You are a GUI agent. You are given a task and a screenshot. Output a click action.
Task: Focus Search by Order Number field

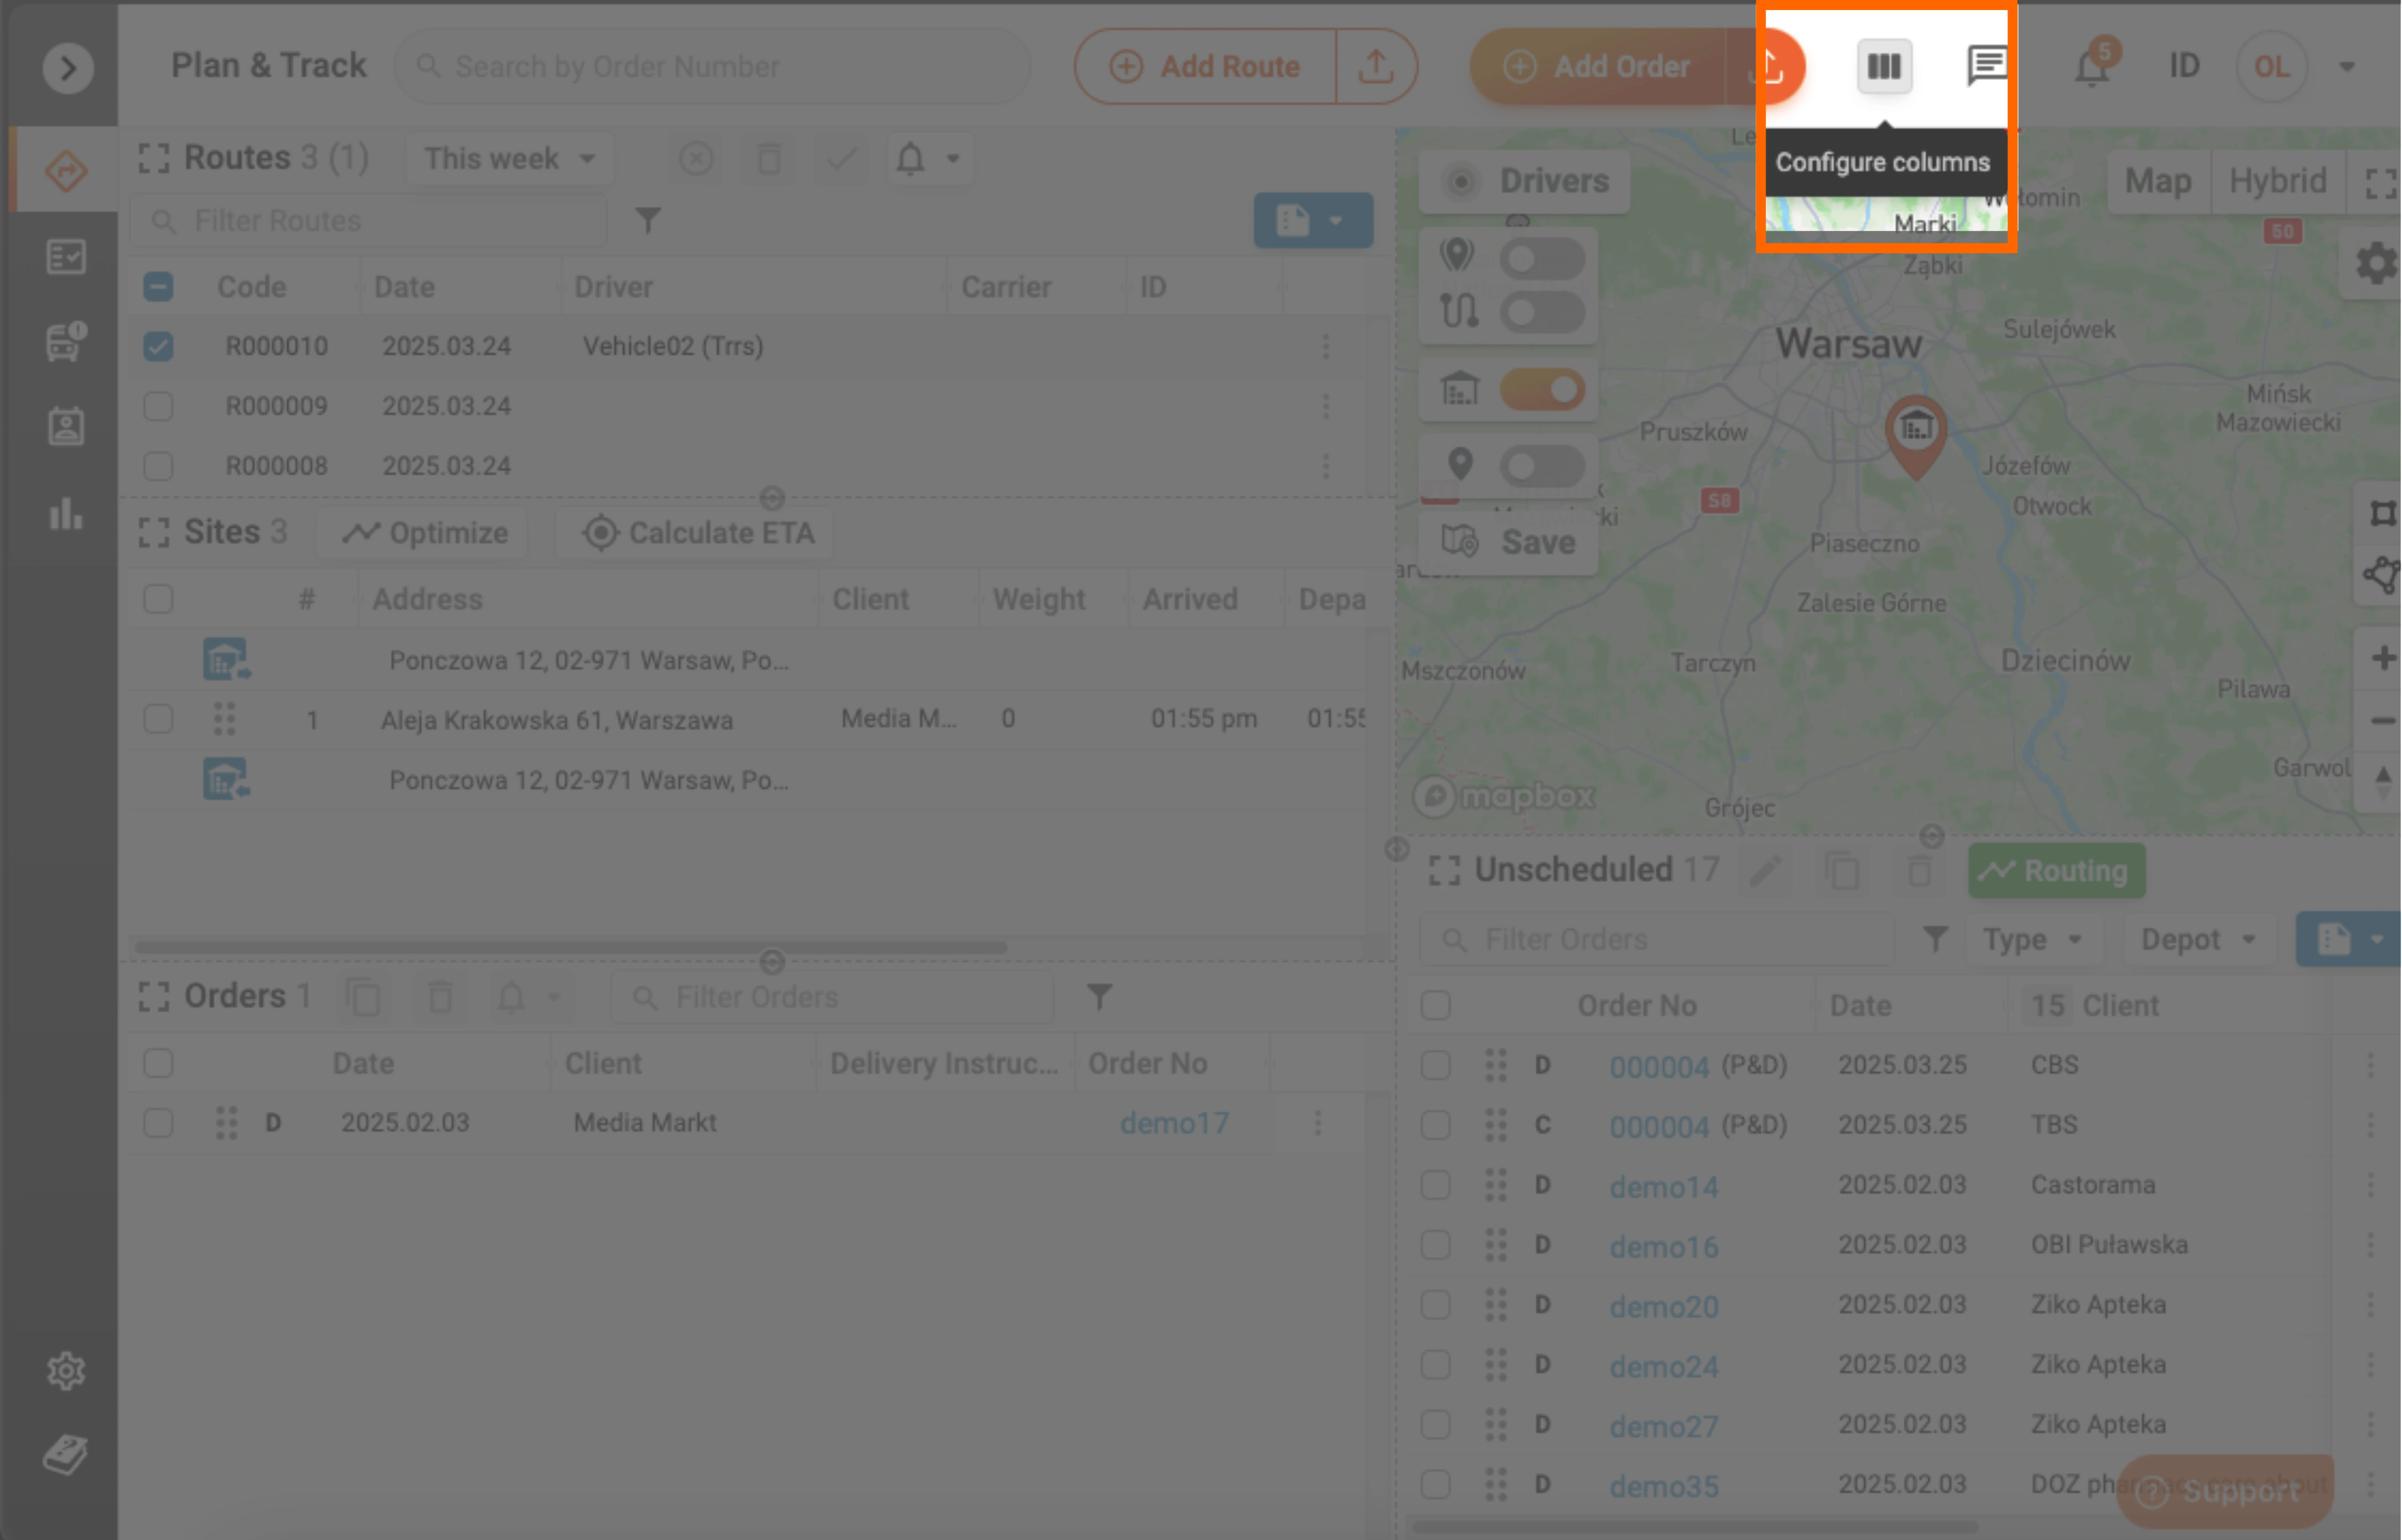[x=712, y=67]
